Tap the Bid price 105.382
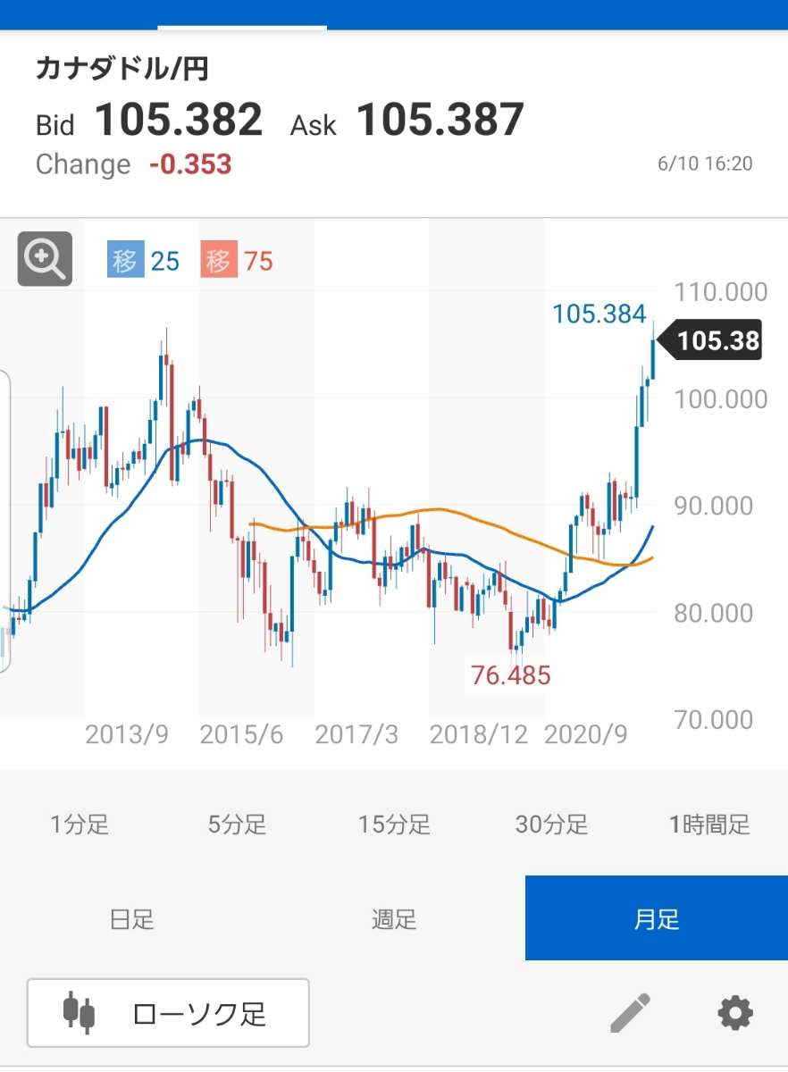This screenshot has width=788, height=1072. [179, 121]
